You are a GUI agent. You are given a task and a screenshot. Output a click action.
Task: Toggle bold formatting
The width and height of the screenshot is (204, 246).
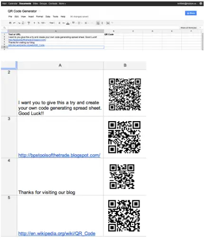click(59, 23)
